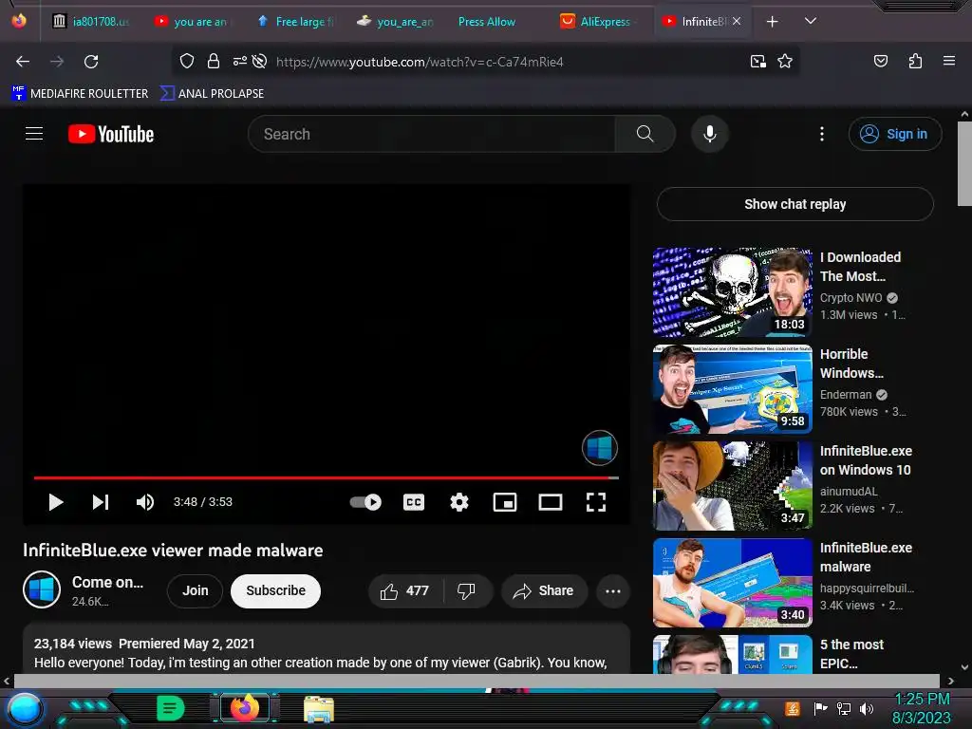Image resolution: width=972 pixels, height=729 pixels.
Task: Click the channel watermark in video corner
Action: pyautogui.click(x=600, y=448)
